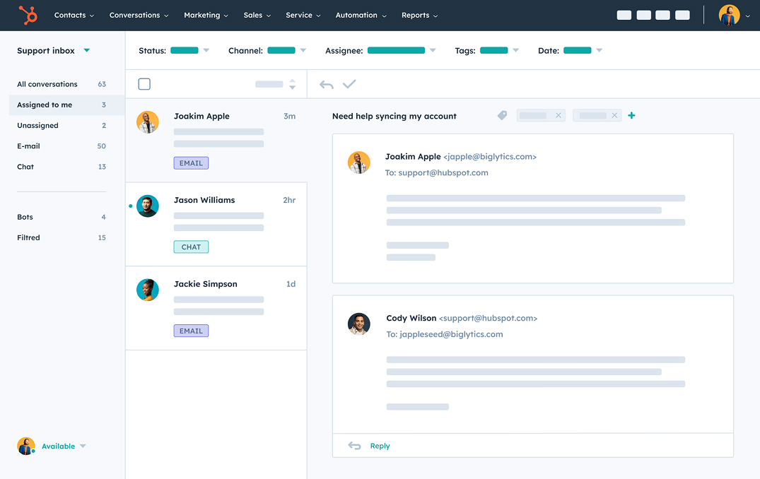Open the Date filter dropdown
Image resolution: width=760 pixels, height=479 pixels.
coord(583,50)
